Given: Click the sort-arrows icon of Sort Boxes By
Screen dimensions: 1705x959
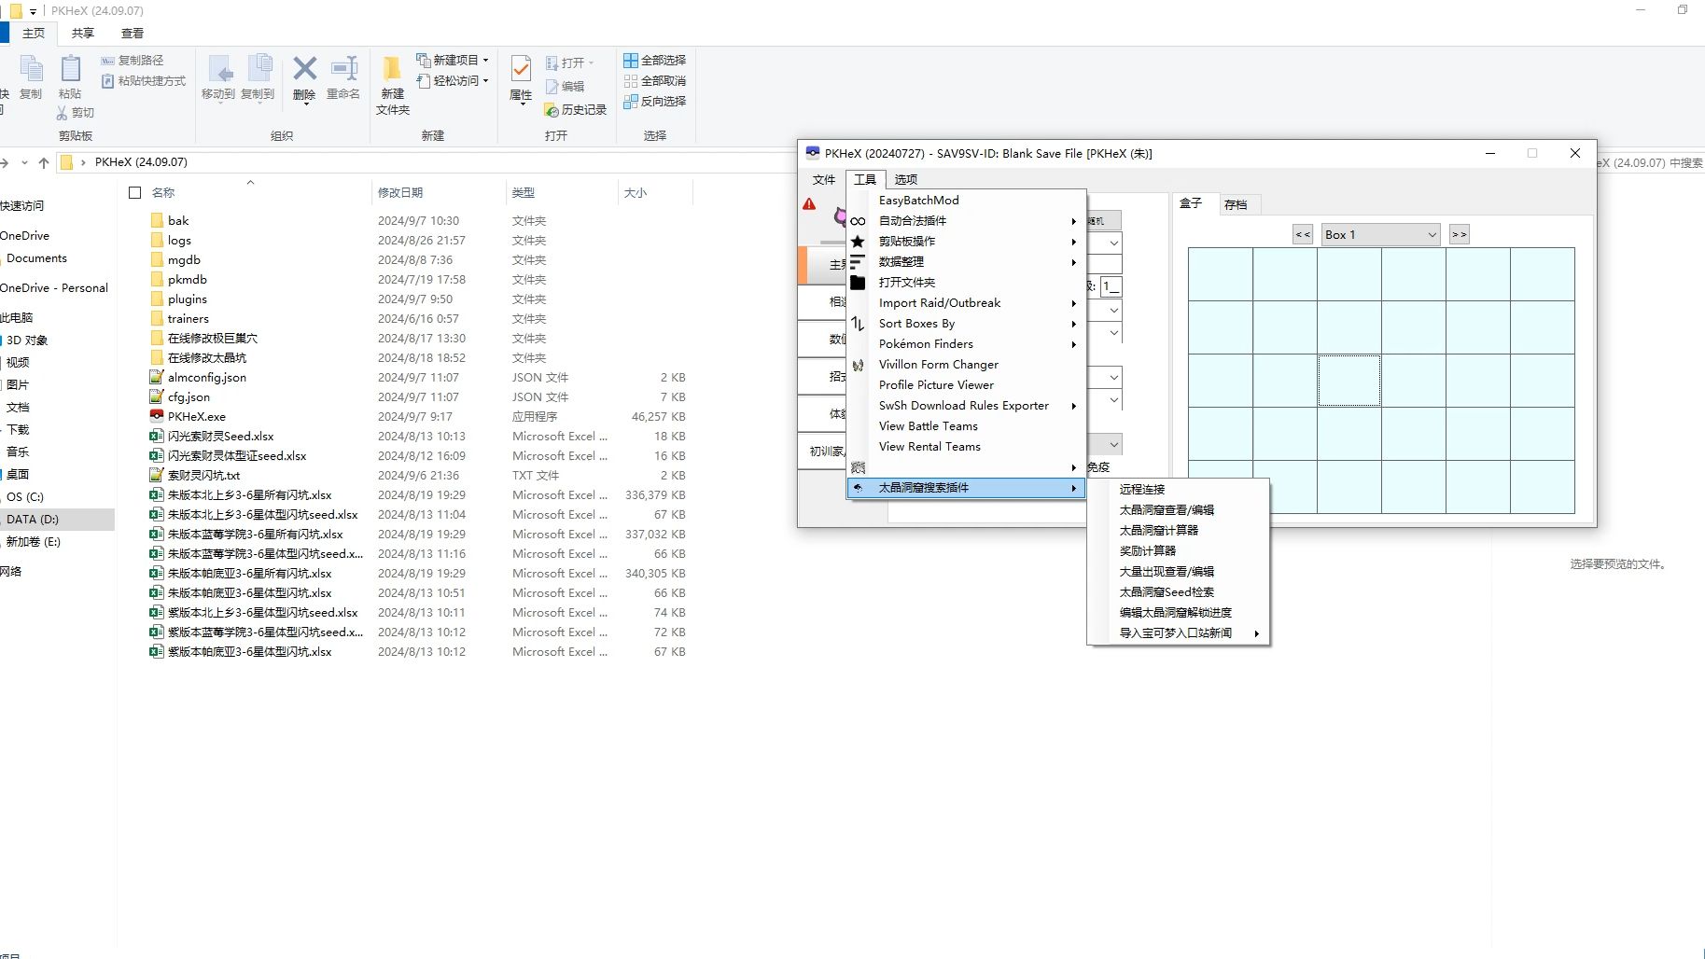Looking at the screenshot, I should click(x=858, y=324).
